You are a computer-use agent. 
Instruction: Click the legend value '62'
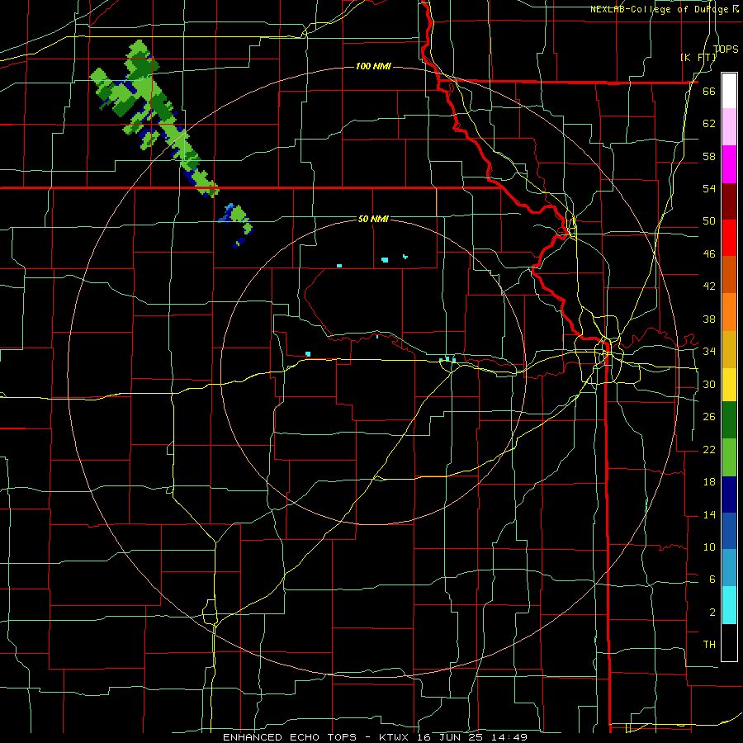point(709,123)
